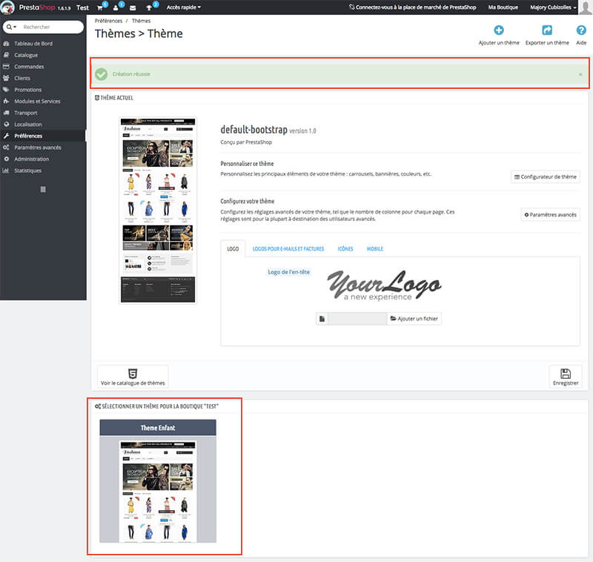Switch to Logos pour e-mails et factures tab
Viewport: 593px width, 562px height.
pyautogui.click(x=288, y=249)
